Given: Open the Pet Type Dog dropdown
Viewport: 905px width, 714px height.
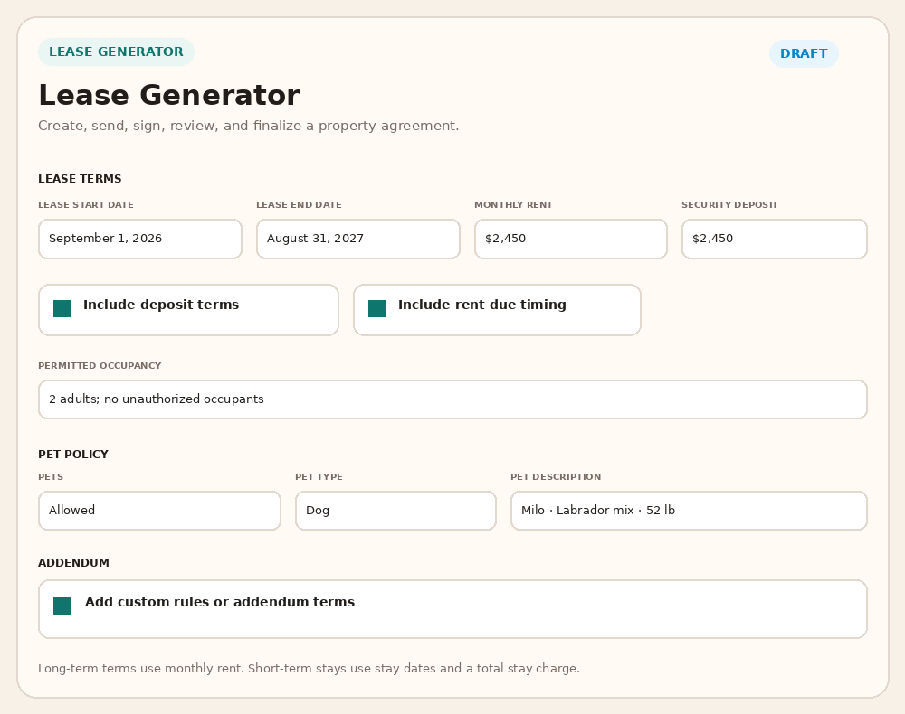Looking at the screenshot, I should tap(395, 511).
